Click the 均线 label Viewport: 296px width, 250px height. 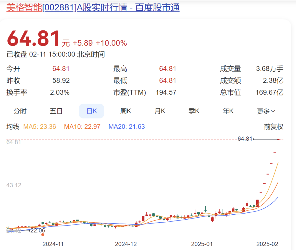13,127
